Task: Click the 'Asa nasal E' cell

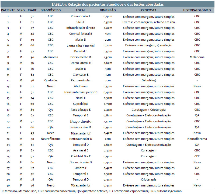Action: pos(81,151)
